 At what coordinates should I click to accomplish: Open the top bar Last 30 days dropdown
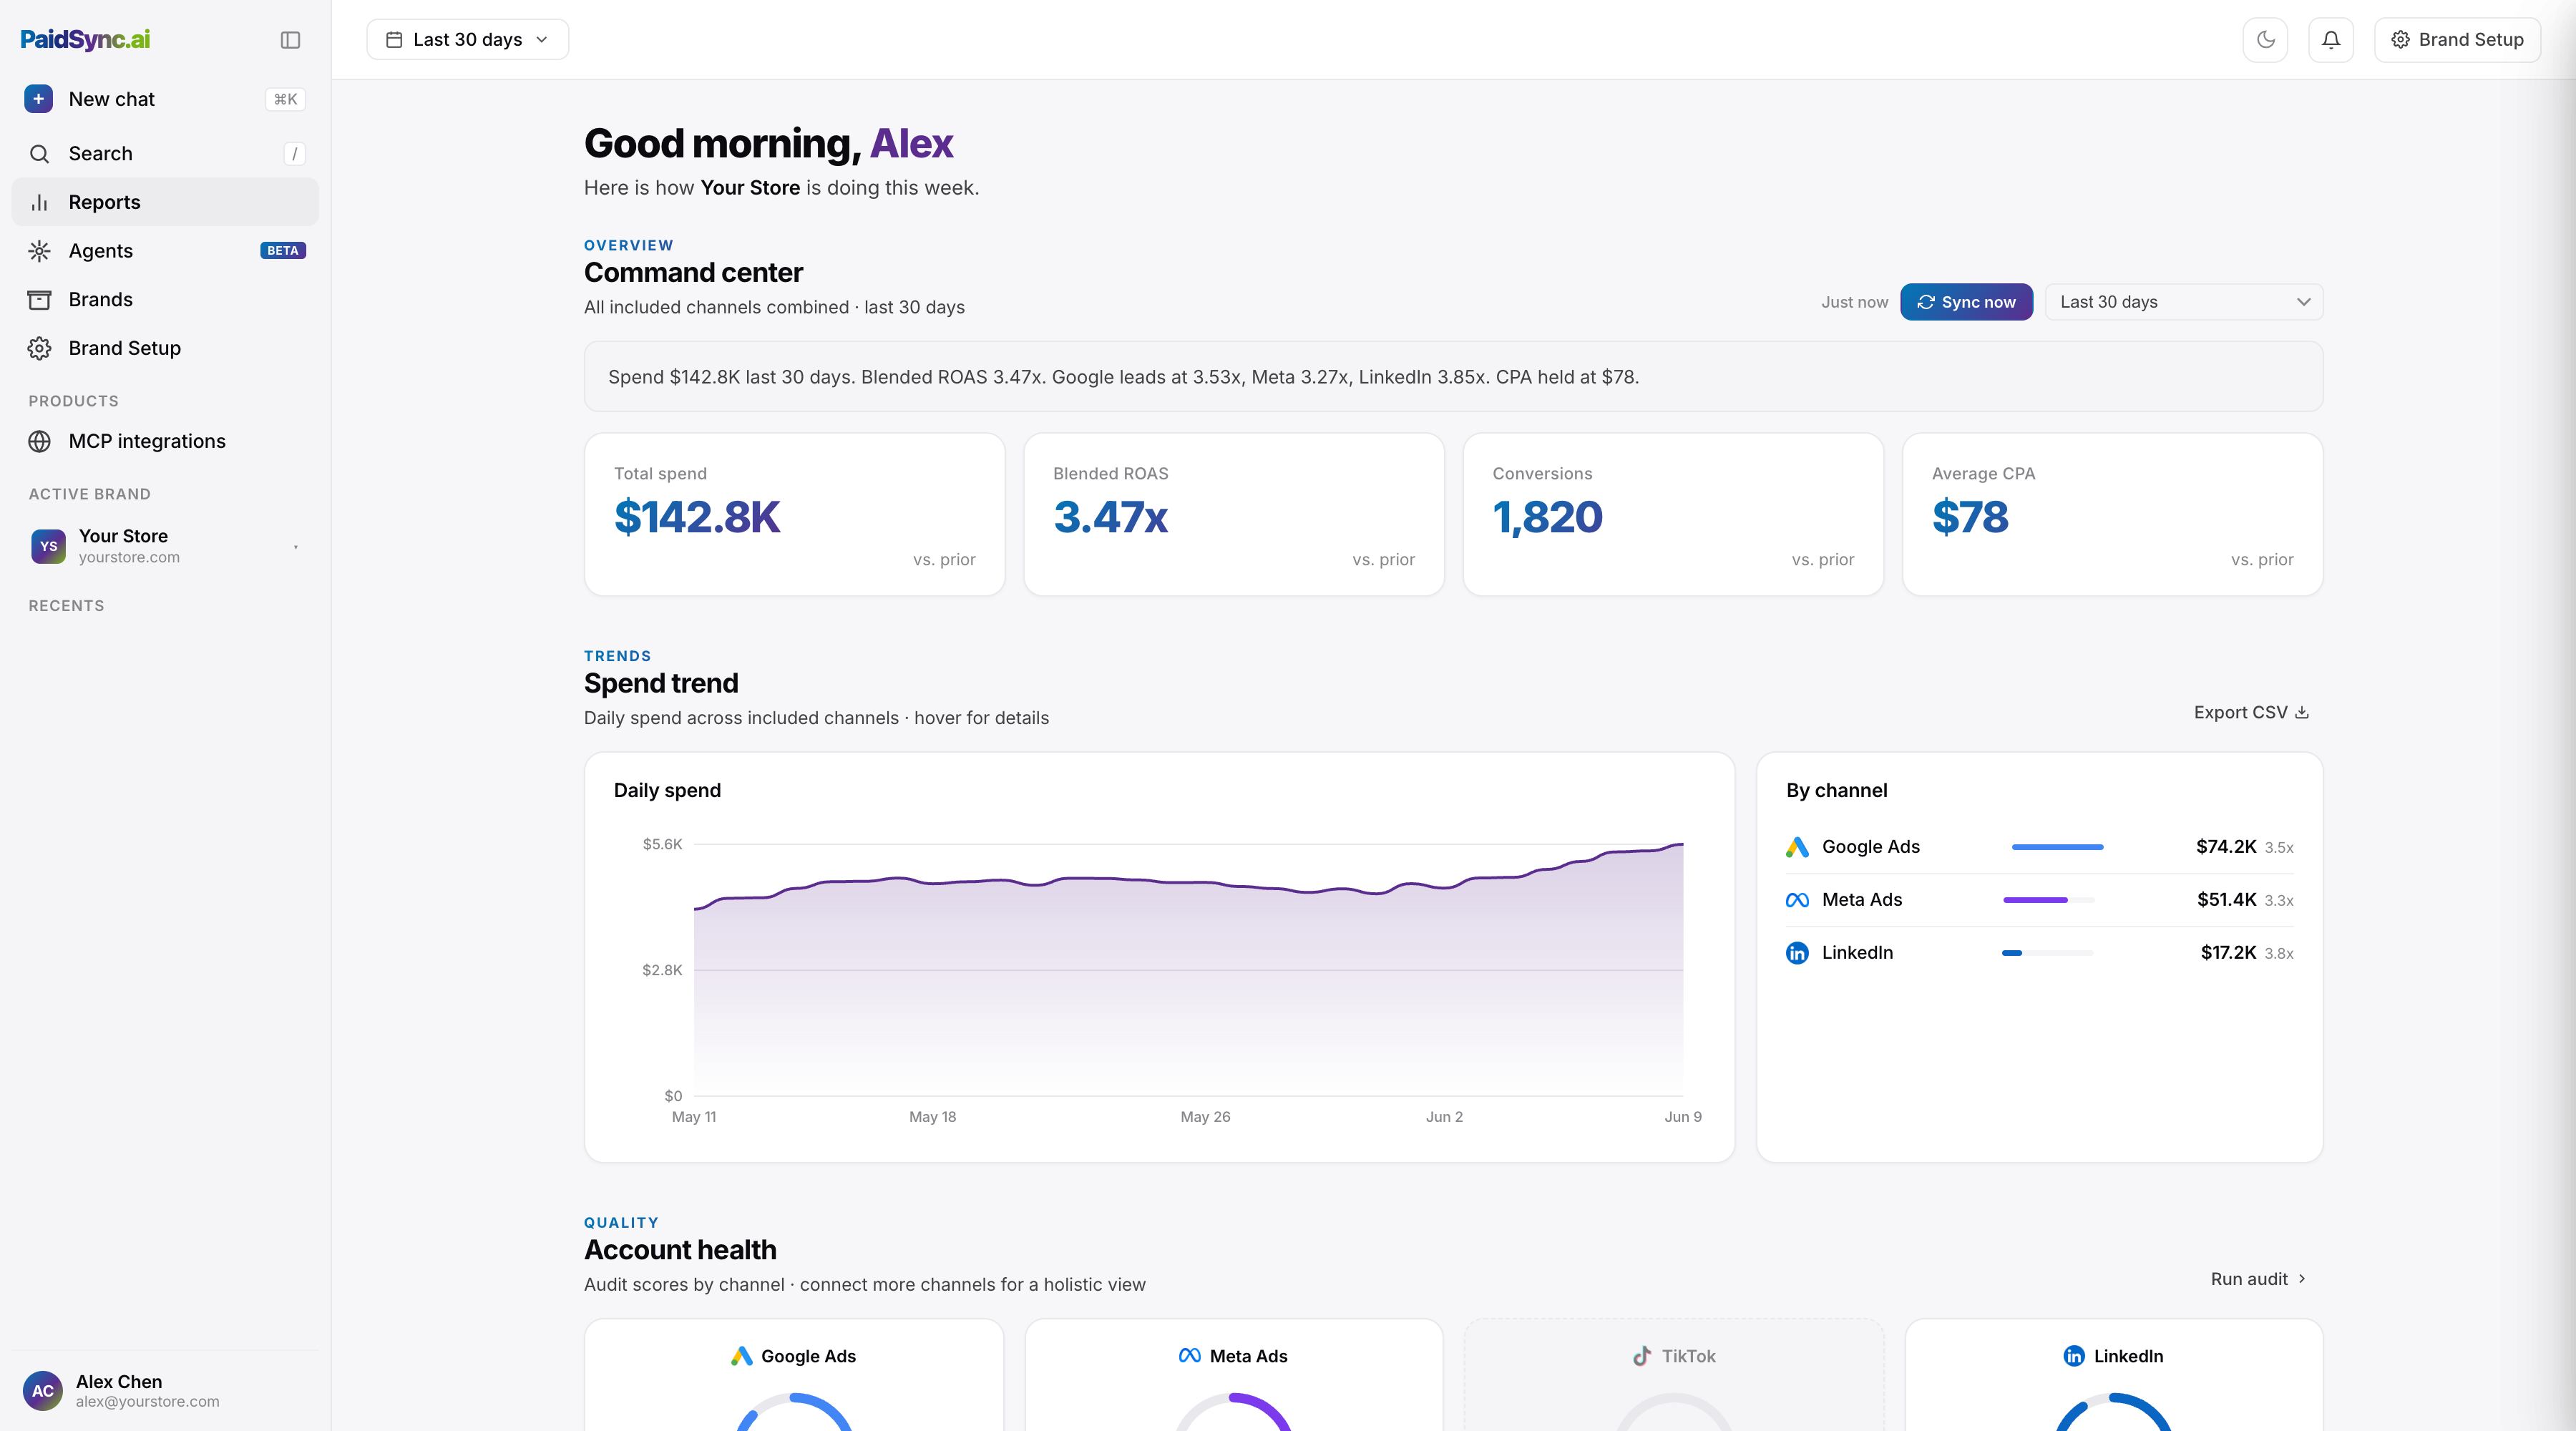(x=468, y=40)
